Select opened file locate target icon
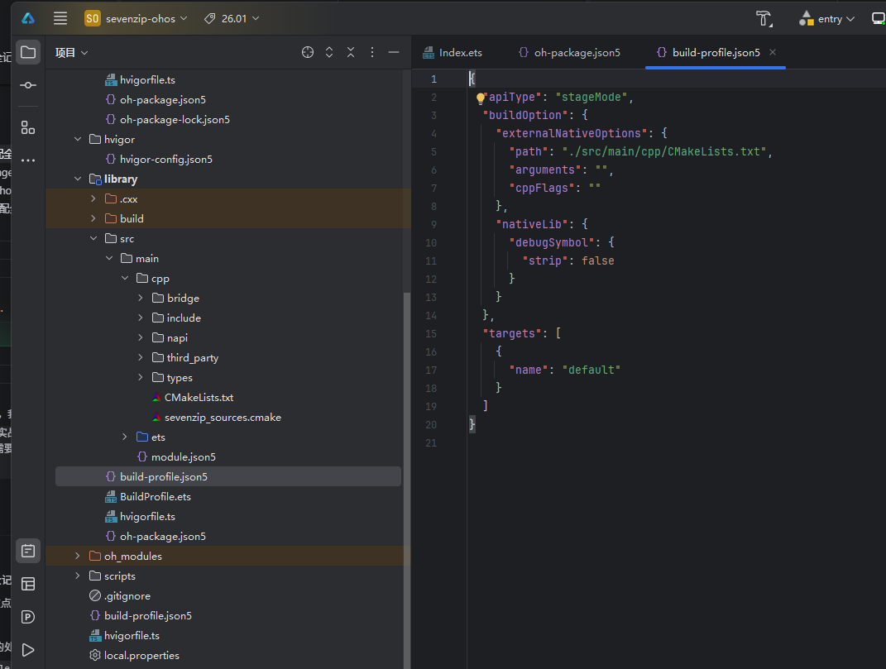 tap(308, 53)
